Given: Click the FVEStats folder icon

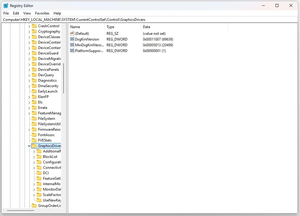Looking at the screenshot, I should click(x=34, y=140).
